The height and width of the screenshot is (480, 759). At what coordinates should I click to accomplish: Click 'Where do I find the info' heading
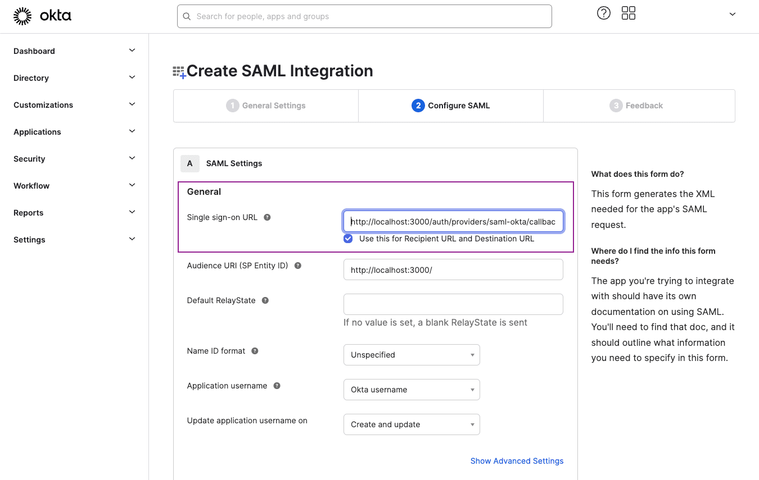coord(653,256)
